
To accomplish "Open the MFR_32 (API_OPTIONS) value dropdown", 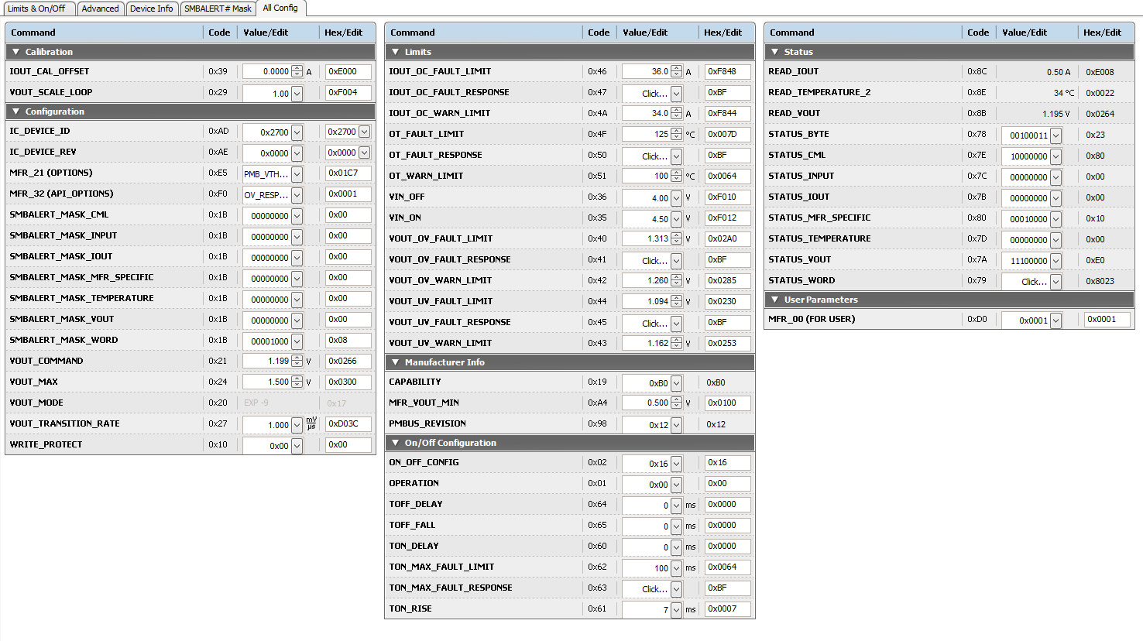I will point(297,195).
